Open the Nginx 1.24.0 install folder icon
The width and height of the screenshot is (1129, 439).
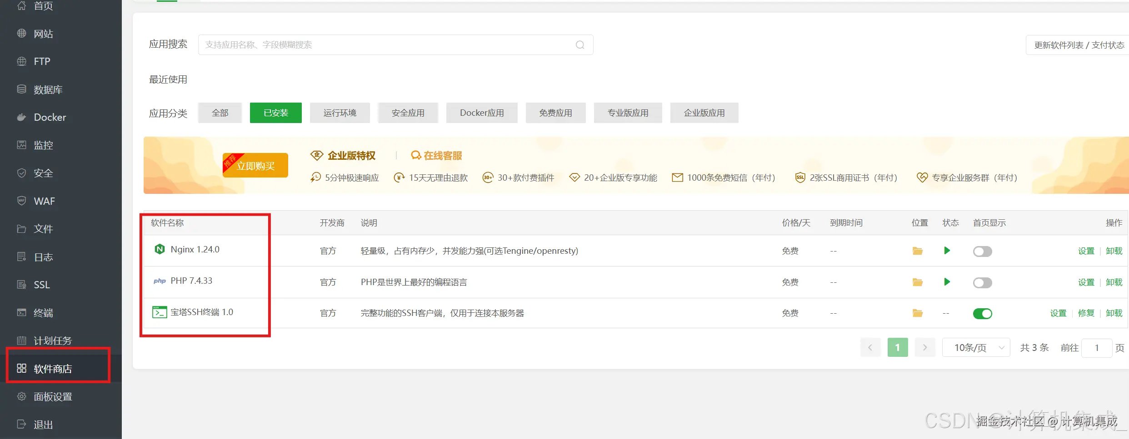coord(918,251)
